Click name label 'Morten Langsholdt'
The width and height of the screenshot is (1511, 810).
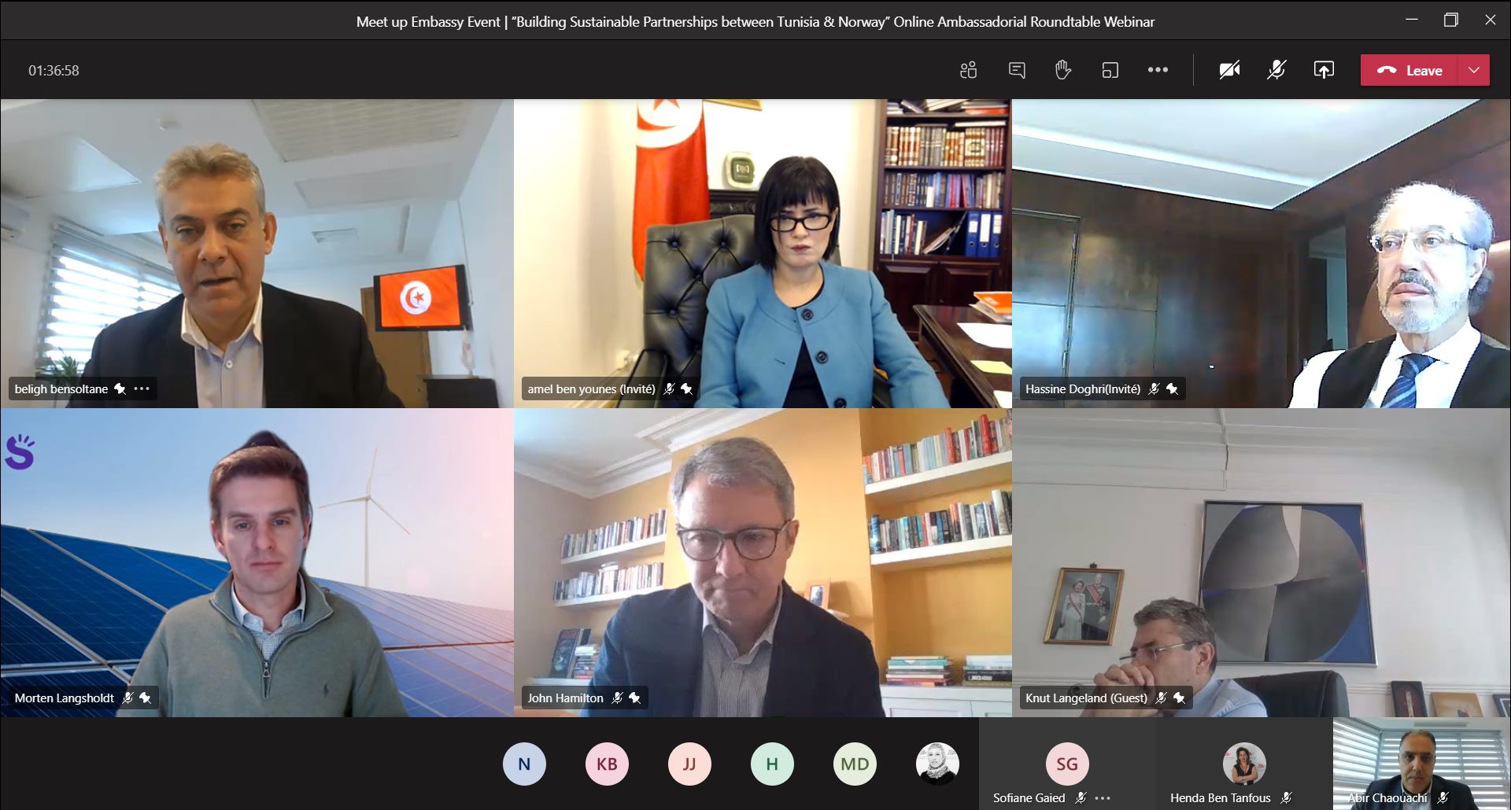point(65,698)
